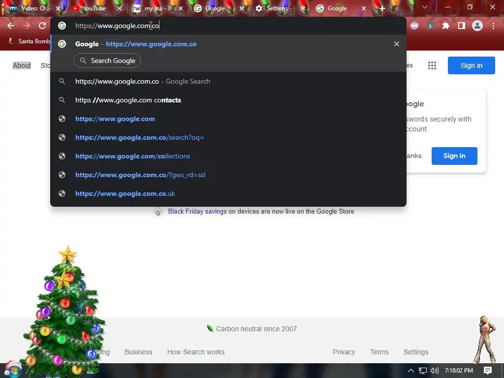This screenshot has height=378, width=504.
Task: Switch to the first Google tab
Action: [x=215, y=8]
